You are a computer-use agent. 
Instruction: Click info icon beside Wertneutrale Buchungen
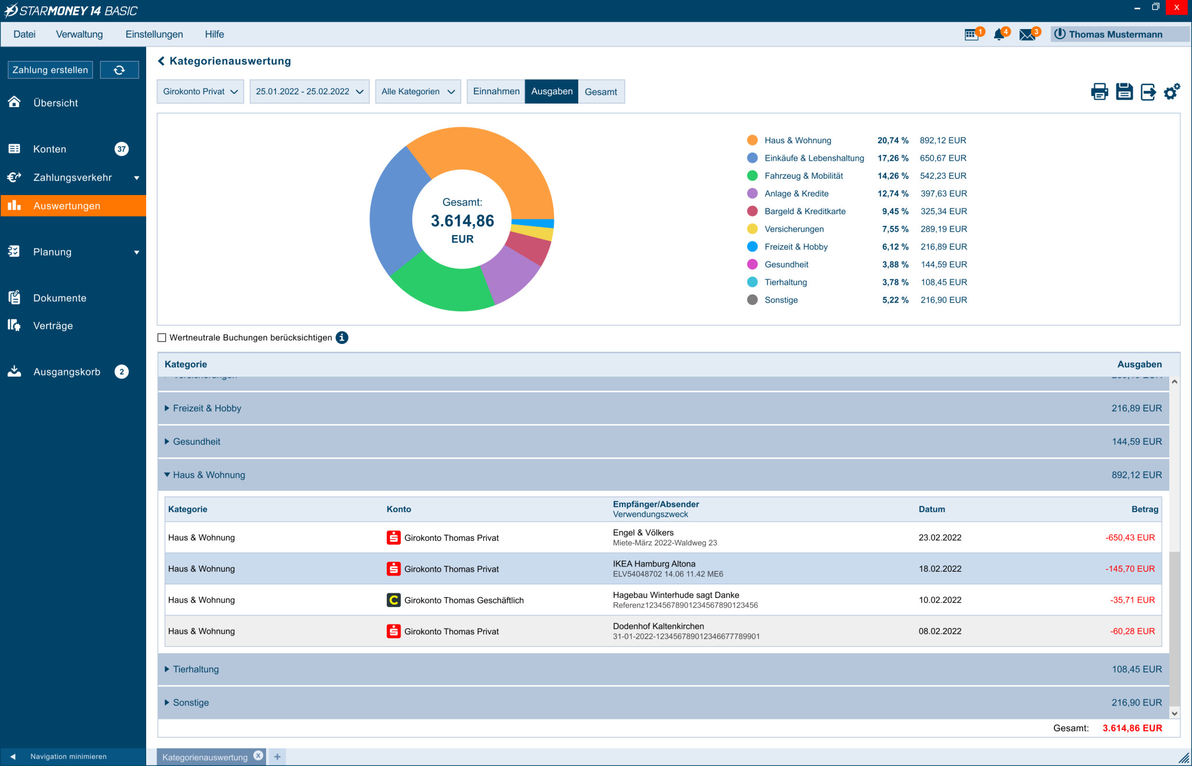tap(342, 338)
